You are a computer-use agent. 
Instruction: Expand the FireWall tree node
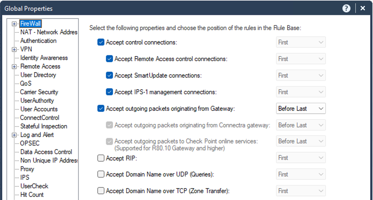tap(14, 24)
